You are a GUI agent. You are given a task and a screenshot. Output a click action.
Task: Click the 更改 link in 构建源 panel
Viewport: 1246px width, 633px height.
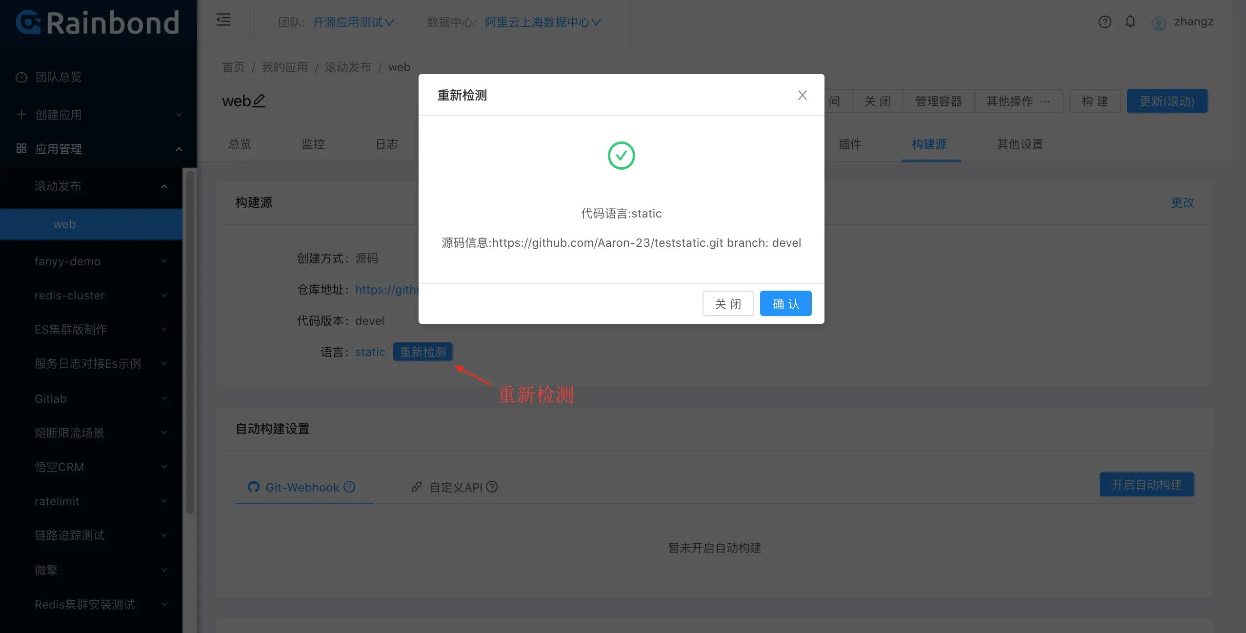[x=1182, y=202]
